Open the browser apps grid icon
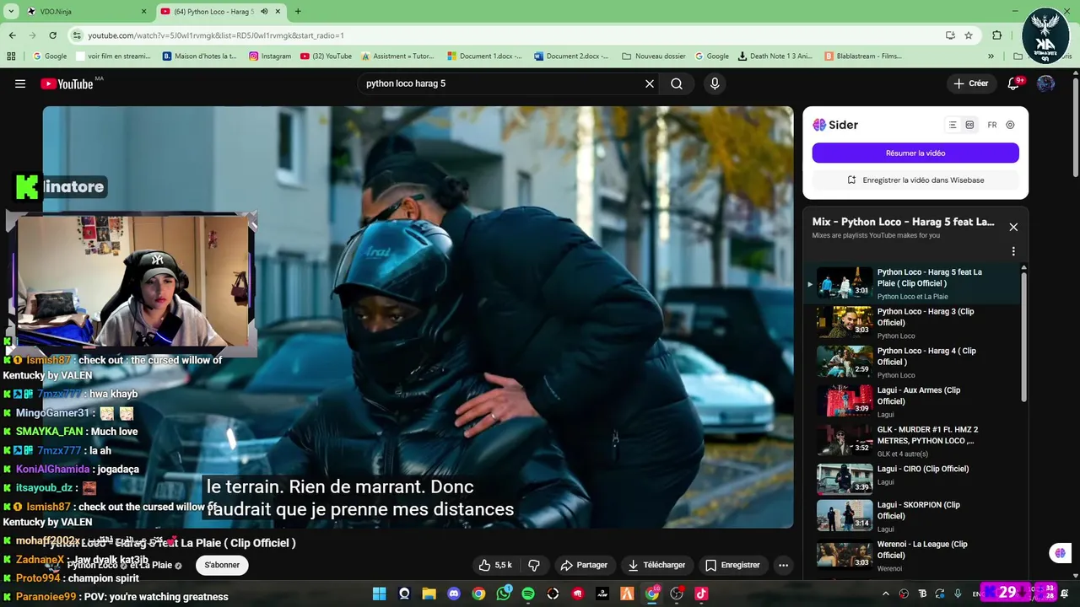1080x607 pixels. pos(11,56)
